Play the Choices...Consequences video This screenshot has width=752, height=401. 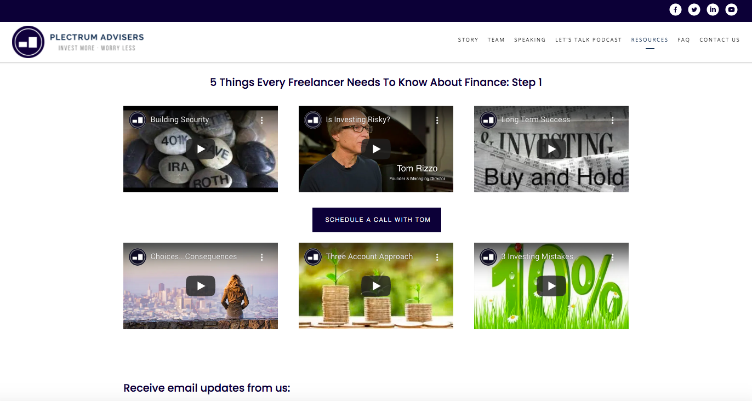[201, 286]
